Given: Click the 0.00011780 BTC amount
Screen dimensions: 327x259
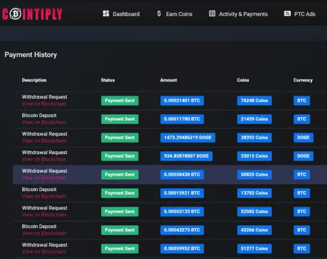Looking at the screenshot, I should [182, 119].
